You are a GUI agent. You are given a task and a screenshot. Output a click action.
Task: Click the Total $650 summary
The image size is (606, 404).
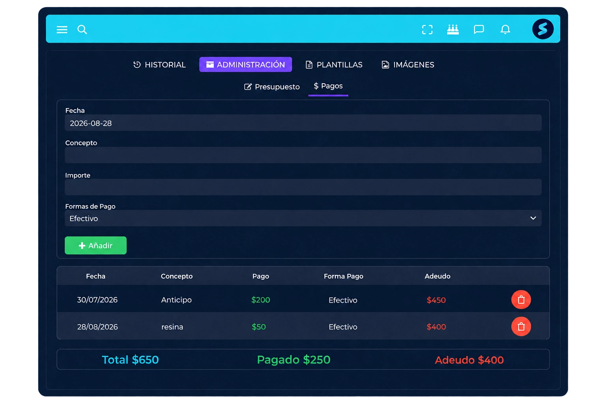130,360
